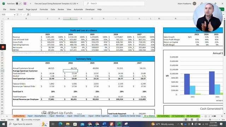Click in the Search box
Viewport: 226px width, 127px height.
click(114, 4)
